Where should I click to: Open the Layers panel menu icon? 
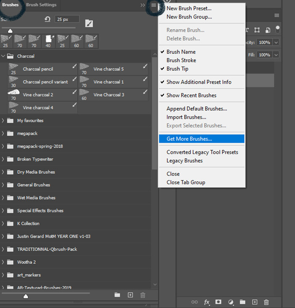(x=277, y=15)
